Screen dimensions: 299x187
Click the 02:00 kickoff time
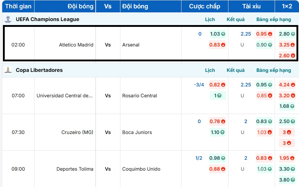pyautogui.click(x=18, y=45)
